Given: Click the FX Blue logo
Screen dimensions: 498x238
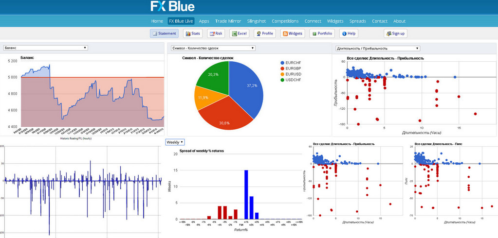Looking at the screenshot, I should click(172, 6).
